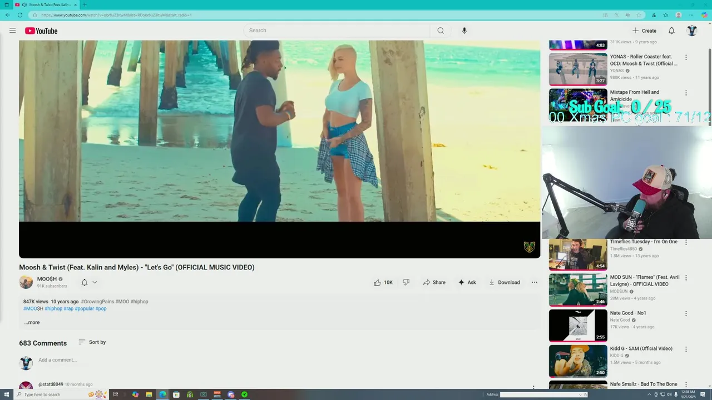Click the Create button in the header
The image size is (712, 400).
coord(644,31)
